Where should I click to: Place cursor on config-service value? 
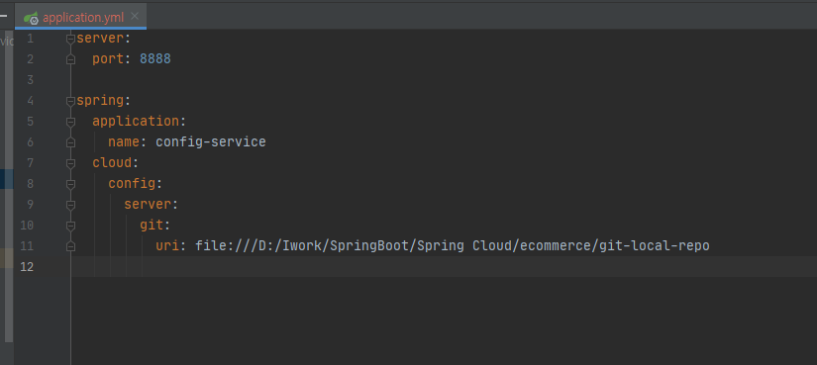coord(211,142)
